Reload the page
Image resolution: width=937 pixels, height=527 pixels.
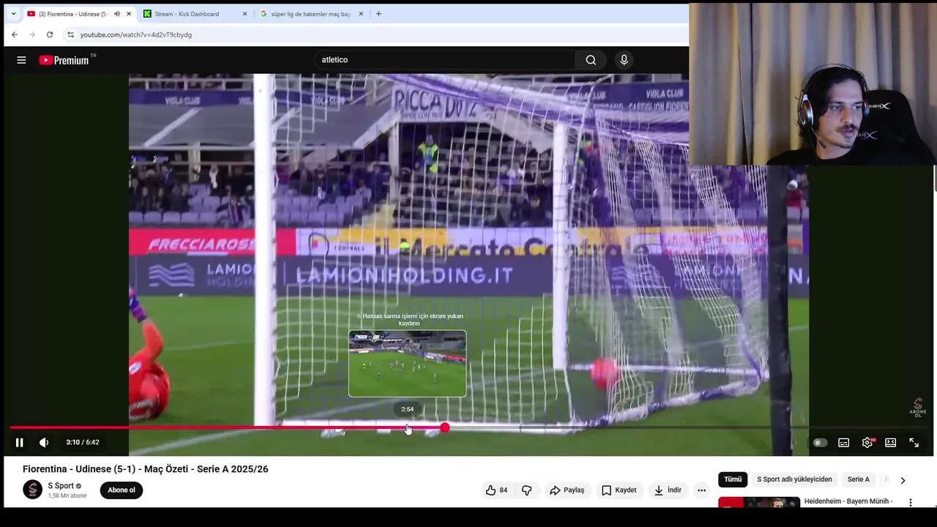[50, 34]
